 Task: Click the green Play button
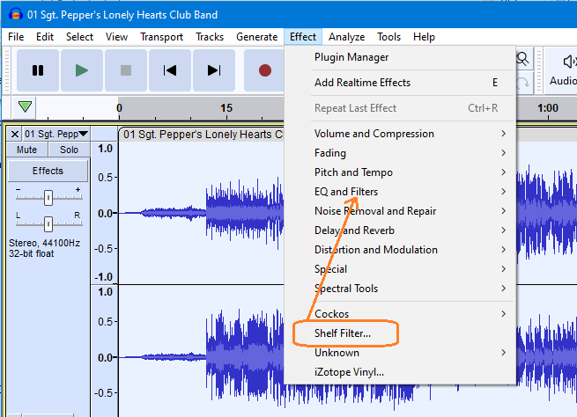(x=82, y=70)
